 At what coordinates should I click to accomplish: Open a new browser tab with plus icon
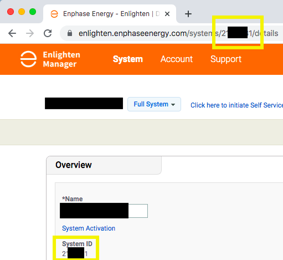188,14
